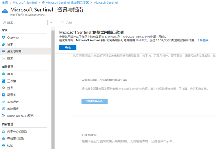Collapse the sidebar with double chevron

[x=51, y=23]
